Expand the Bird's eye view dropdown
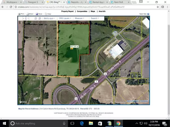 [x=49, y=18]
